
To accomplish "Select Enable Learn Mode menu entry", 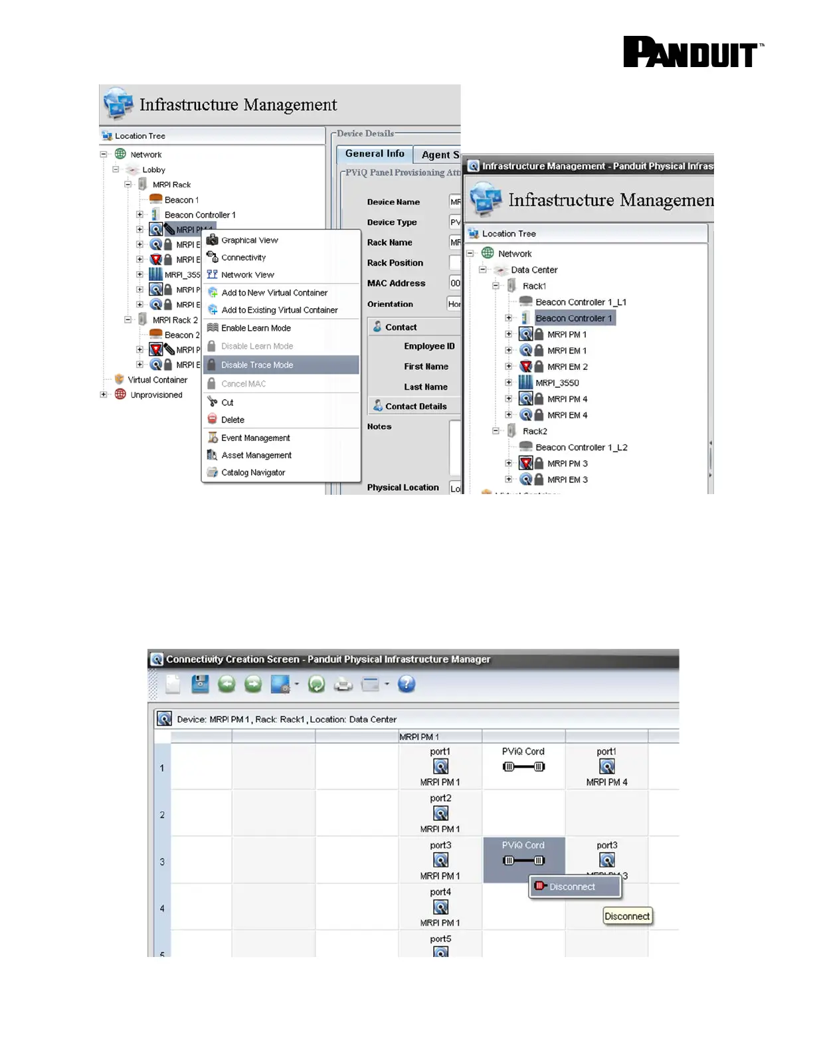I will (256, 327).
